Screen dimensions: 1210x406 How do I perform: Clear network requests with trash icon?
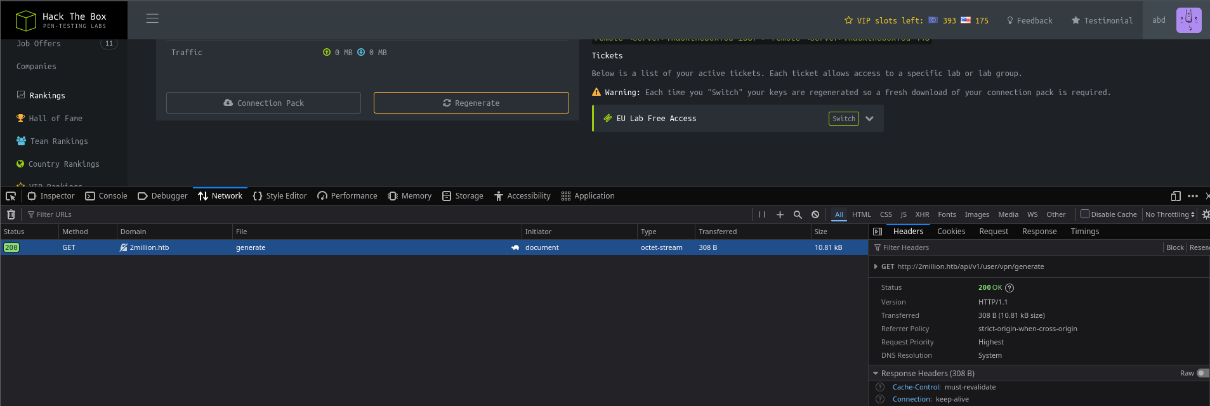coord(11,214)
